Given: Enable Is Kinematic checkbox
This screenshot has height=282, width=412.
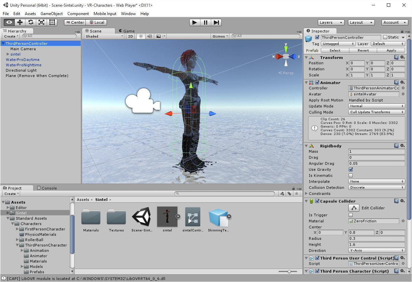Looking at the screenshot, I should (351, 175).
